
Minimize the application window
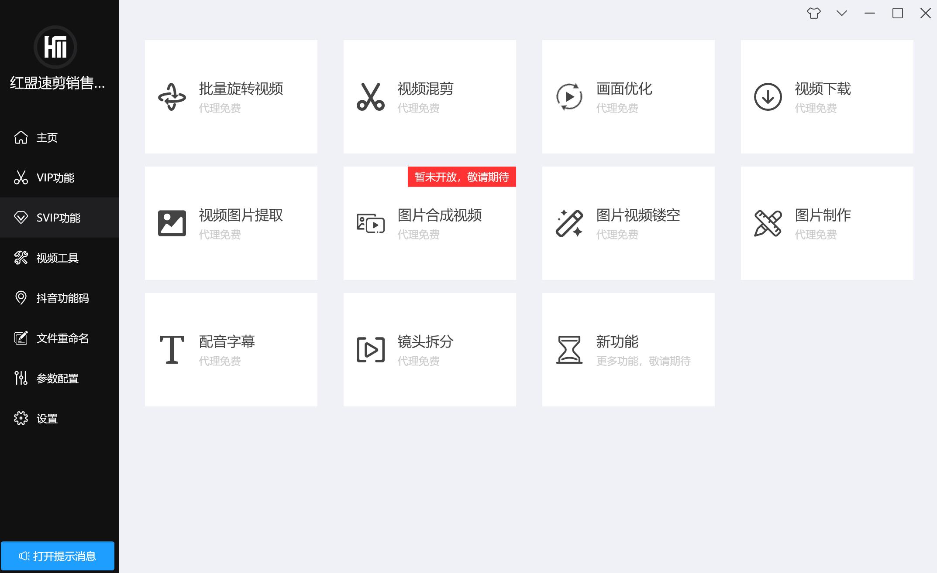point(870,13)
